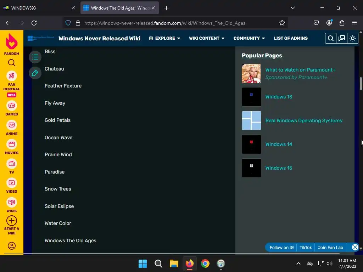Click the browser Back arrow
Screen dimensions: 363x272
tap(9, 23)
